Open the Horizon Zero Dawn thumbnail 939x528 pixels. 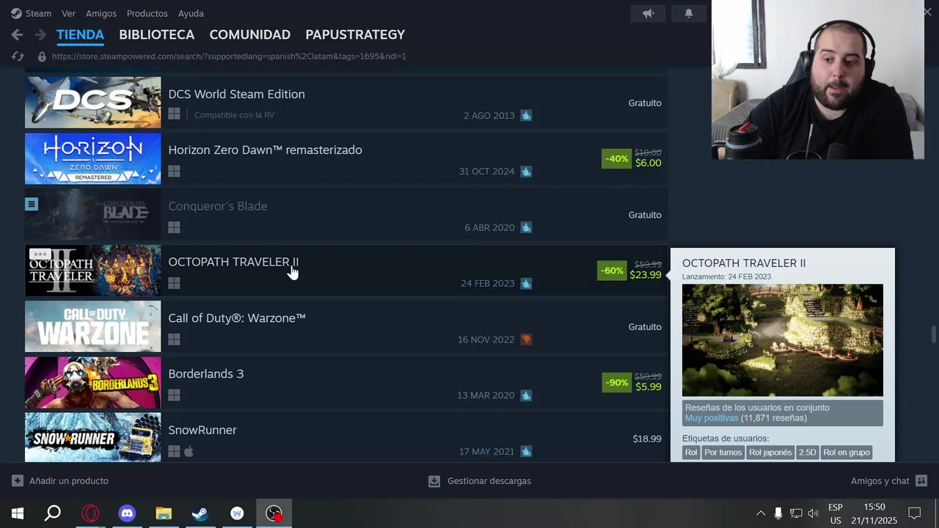point(92,158)
